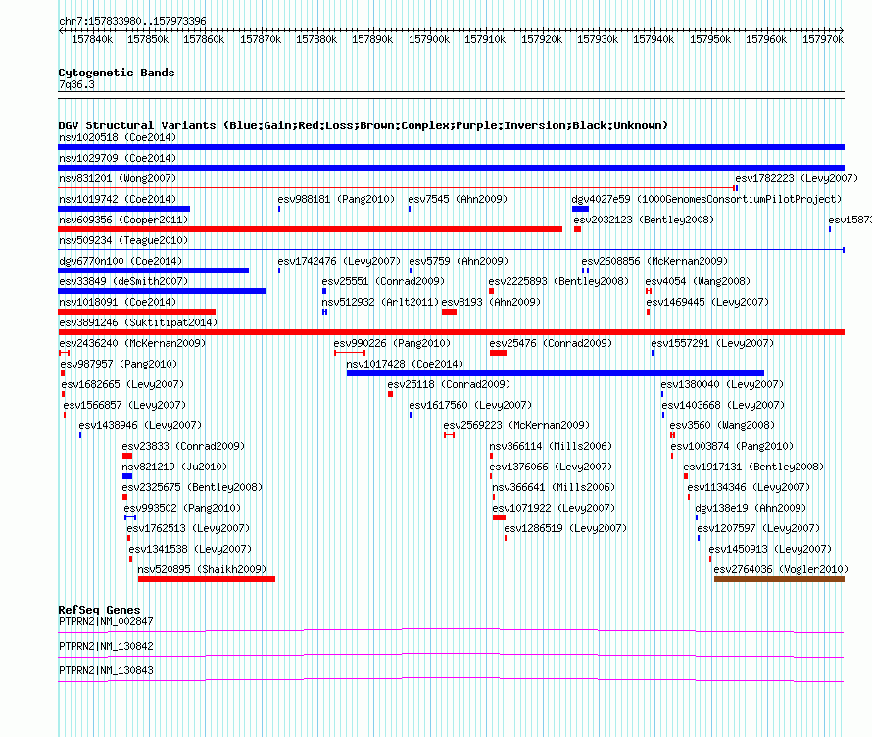The height and width of the screenshot is (737, 872).
Task: Click the esv1782223 (Levy2007) label
Action: point(797,178)
